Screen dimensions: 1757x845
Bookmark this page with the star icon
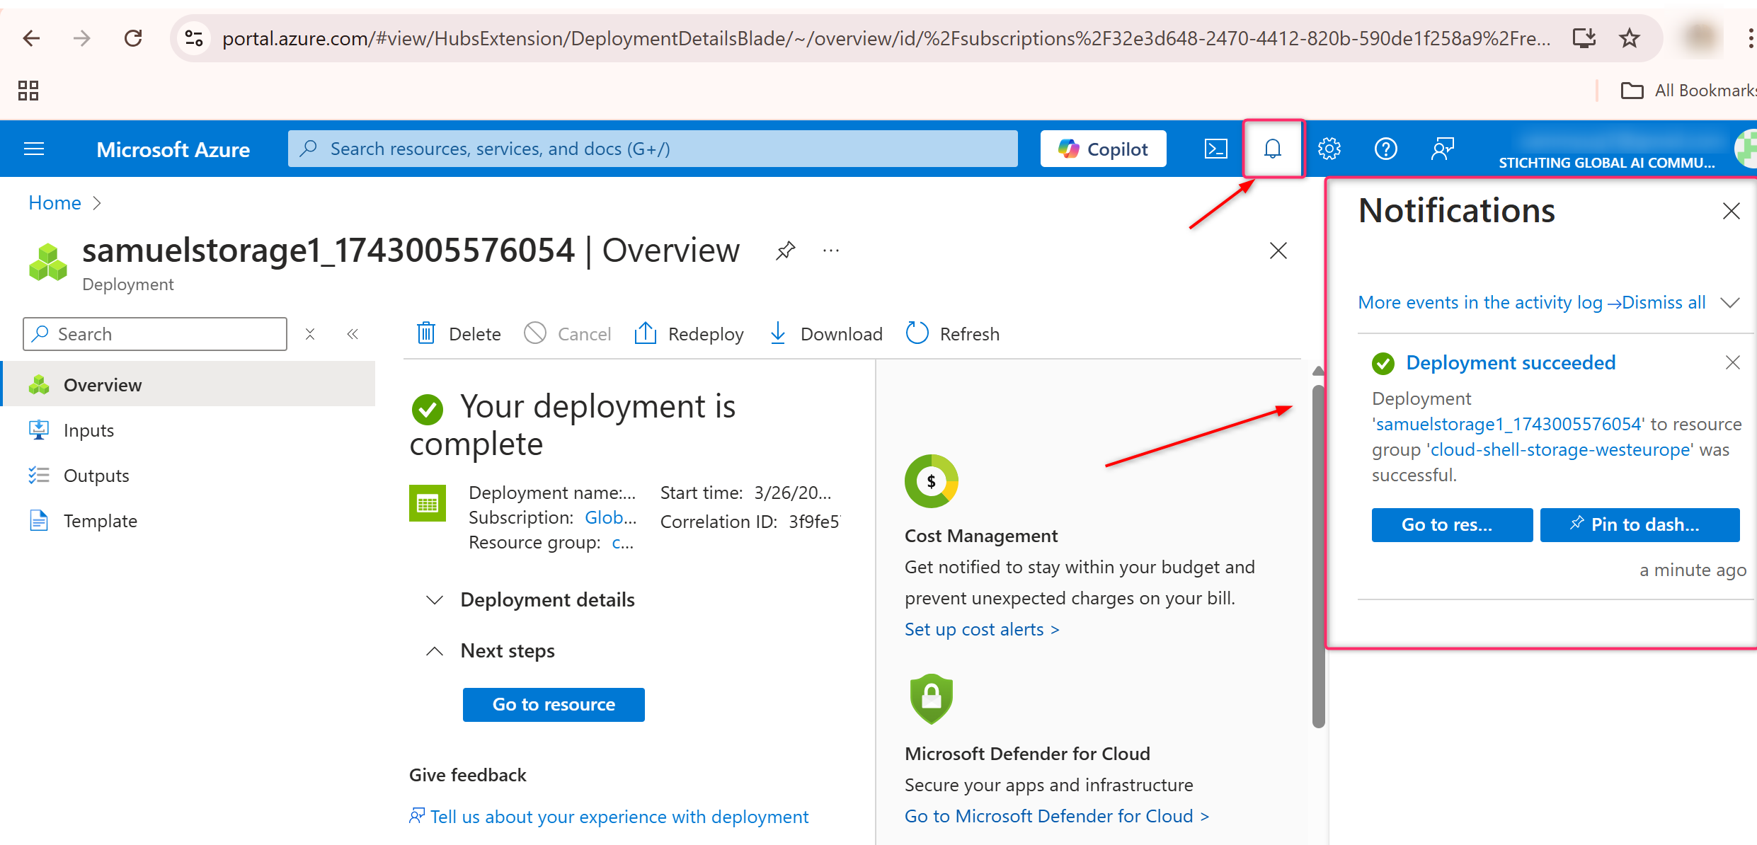(1630, 38)
